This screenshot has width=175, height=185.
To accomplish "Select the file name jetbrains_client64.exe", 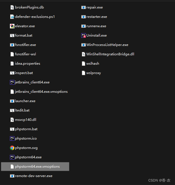I will (x=32, y=82).
